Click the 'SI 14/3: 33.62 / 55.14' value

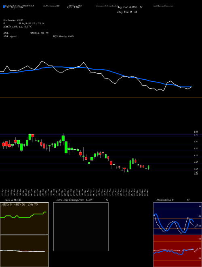click(32, 23)
